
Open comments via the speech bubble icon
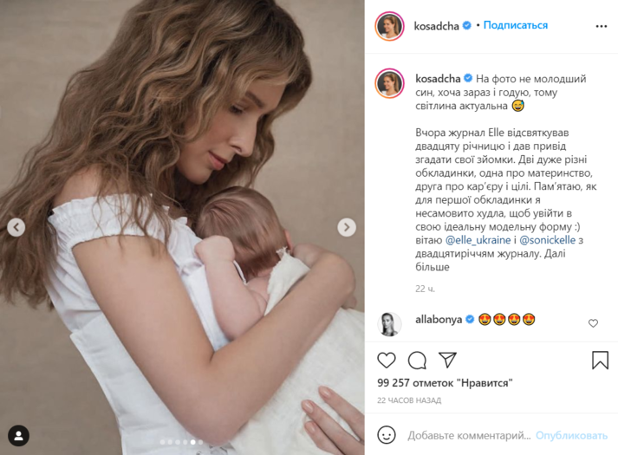(x=417, y=360)
